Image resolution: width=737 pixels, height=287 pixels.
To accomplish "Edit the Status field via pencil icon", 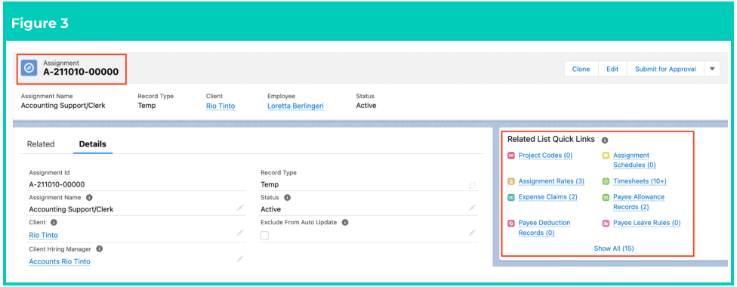I will coord(472,208).
